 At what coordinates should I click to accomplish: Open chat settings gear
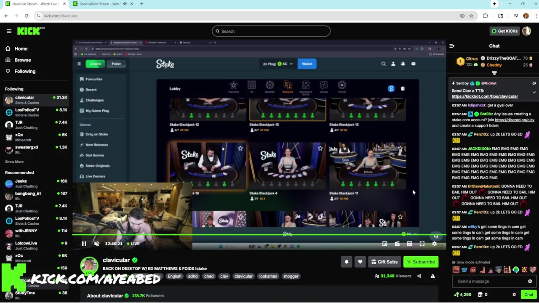click(514, 295)
